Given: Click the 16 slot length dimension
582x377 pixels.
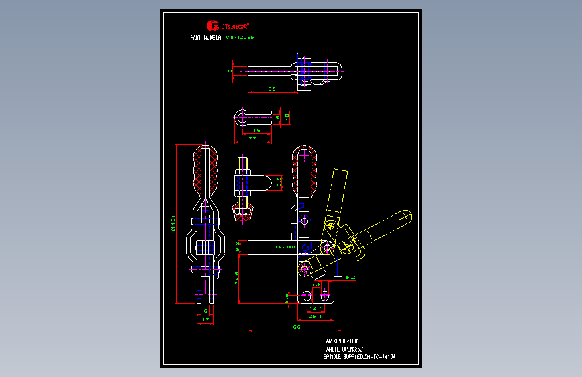Looking at the screenshot, I should (x=256, y=130).
